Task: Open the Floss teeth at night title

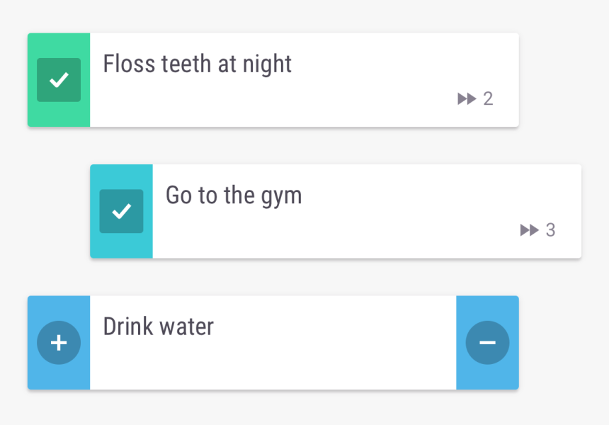Action: pos(198,64)
